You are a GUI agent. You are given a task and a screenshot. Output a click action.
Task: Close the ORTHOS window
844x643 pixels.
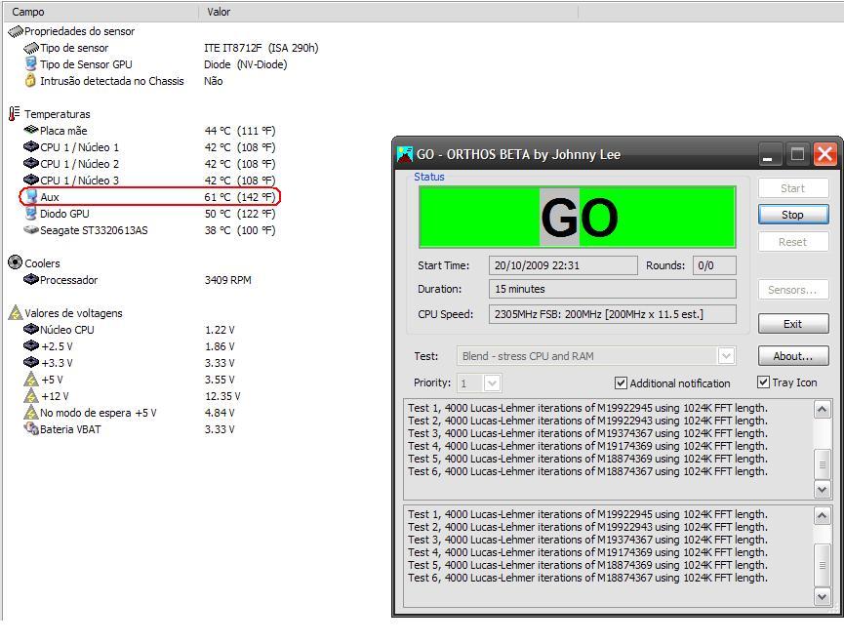tap(824, 154)
